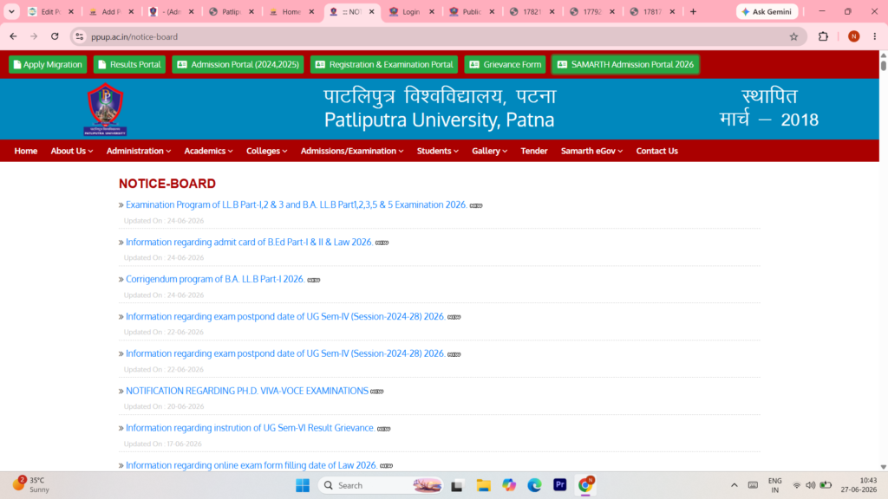This screenshot has width=888, height=499.
Task: Switch to the Home browser tab
Action: point(291,11)
